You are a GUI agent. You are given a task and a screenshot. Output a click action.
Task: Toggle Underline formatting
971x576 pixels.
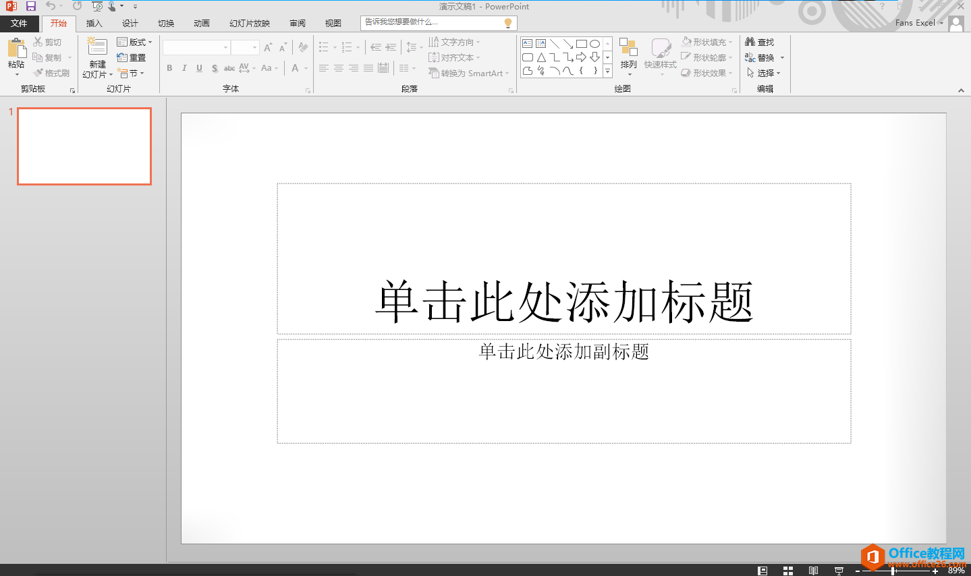point(199,68)
